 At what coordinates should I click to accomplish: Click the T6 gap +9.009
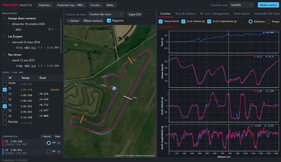click(x=44, y=116)
